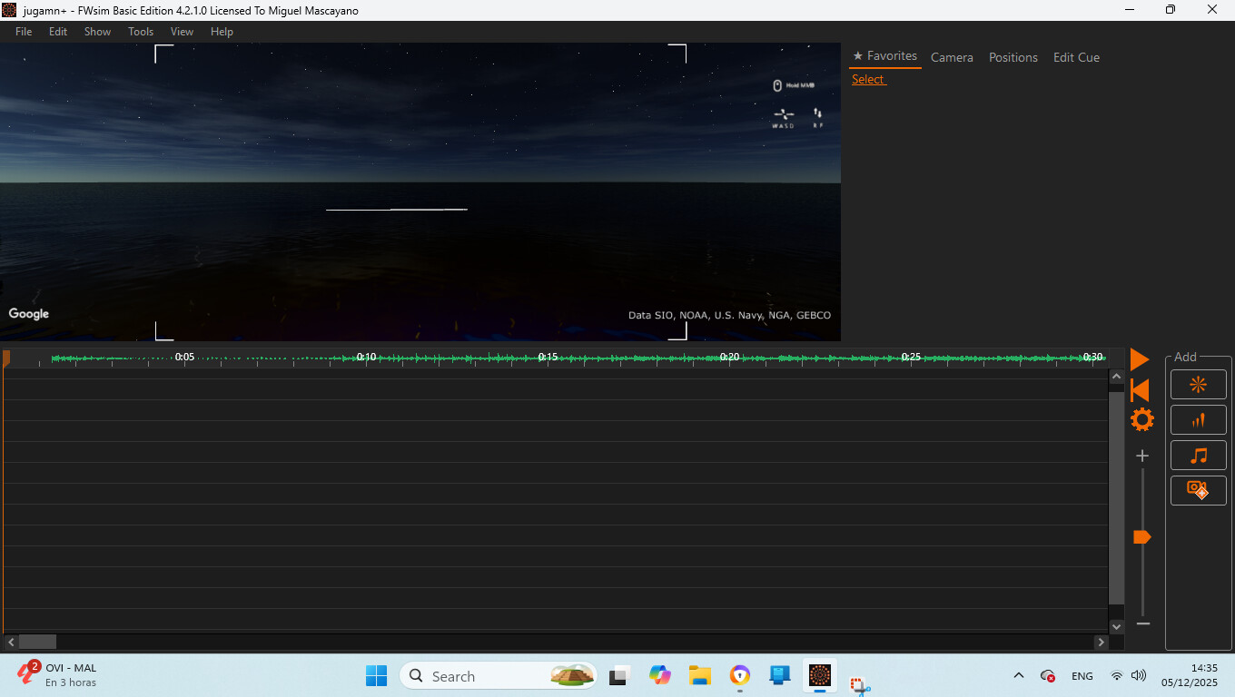Open the Tools menu
Screen dimensions: 1235x697
tap(141, 32)
